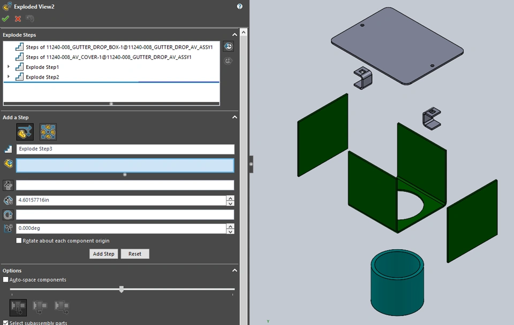514x325 pixels.
Task: Click step icon next to Explode Step2
Action: click(x=20, y=76)
